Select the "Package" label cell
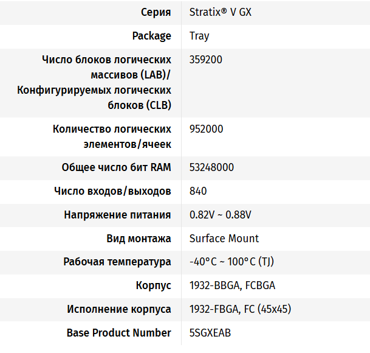 [151, 36]
